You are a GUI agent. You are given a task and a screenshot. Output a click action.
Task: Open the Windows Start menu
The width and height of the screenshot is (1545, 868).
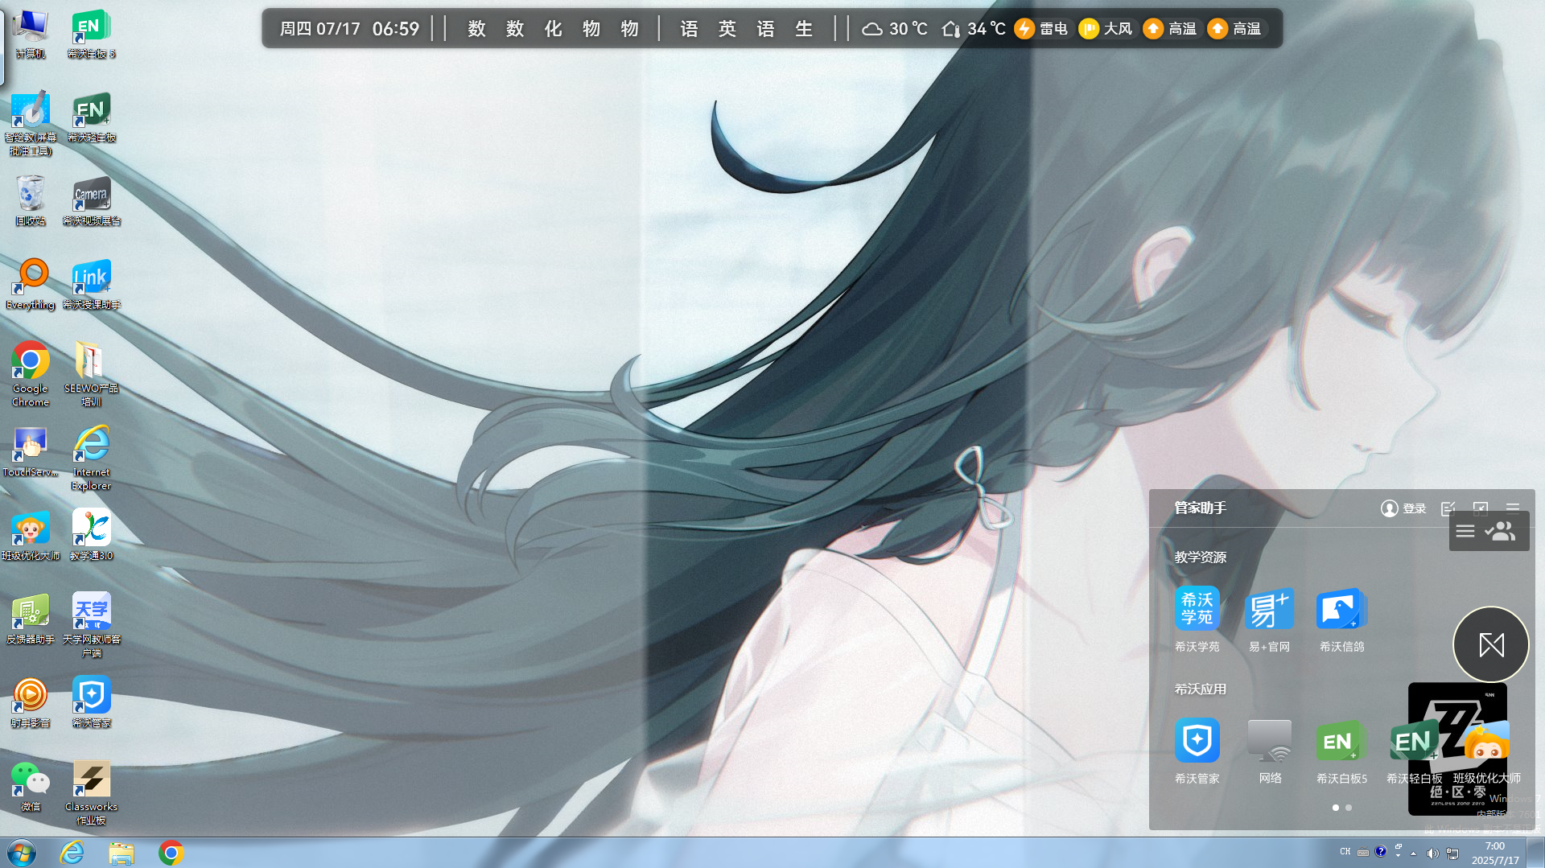pyautogui.click(x=22, y=853)
